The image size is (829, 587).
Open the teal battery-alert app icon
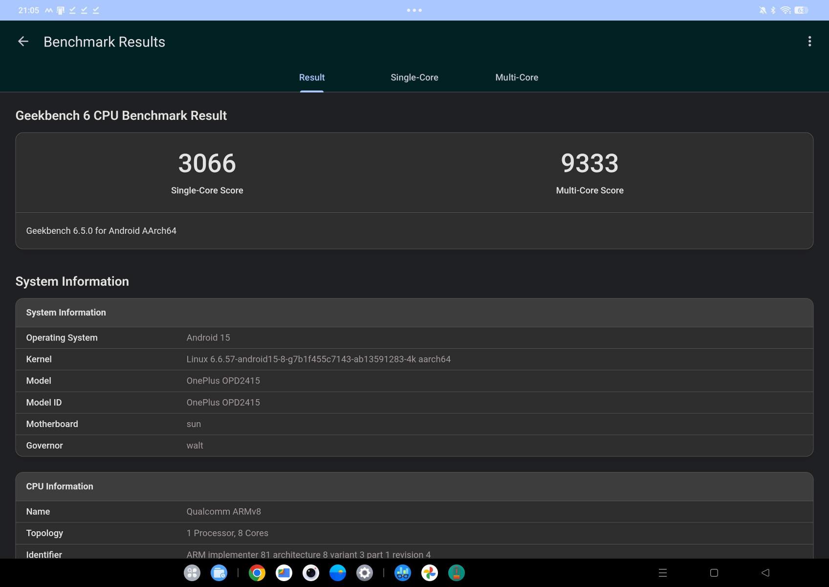tap(457, 573)
